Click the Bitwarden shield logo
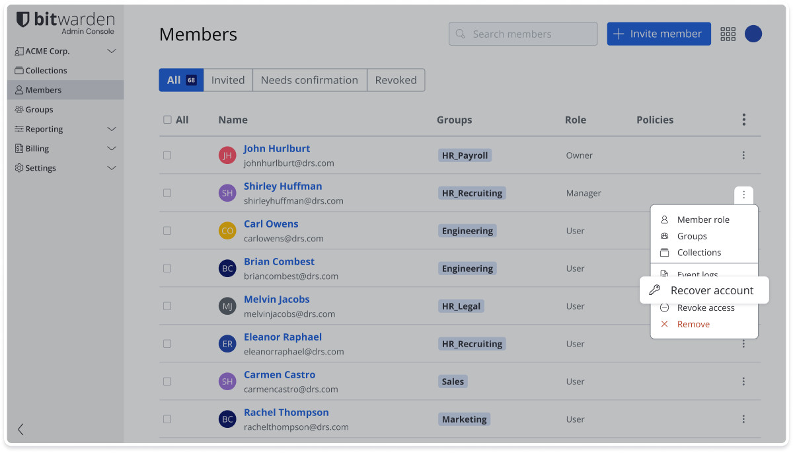 click(23, 20)
